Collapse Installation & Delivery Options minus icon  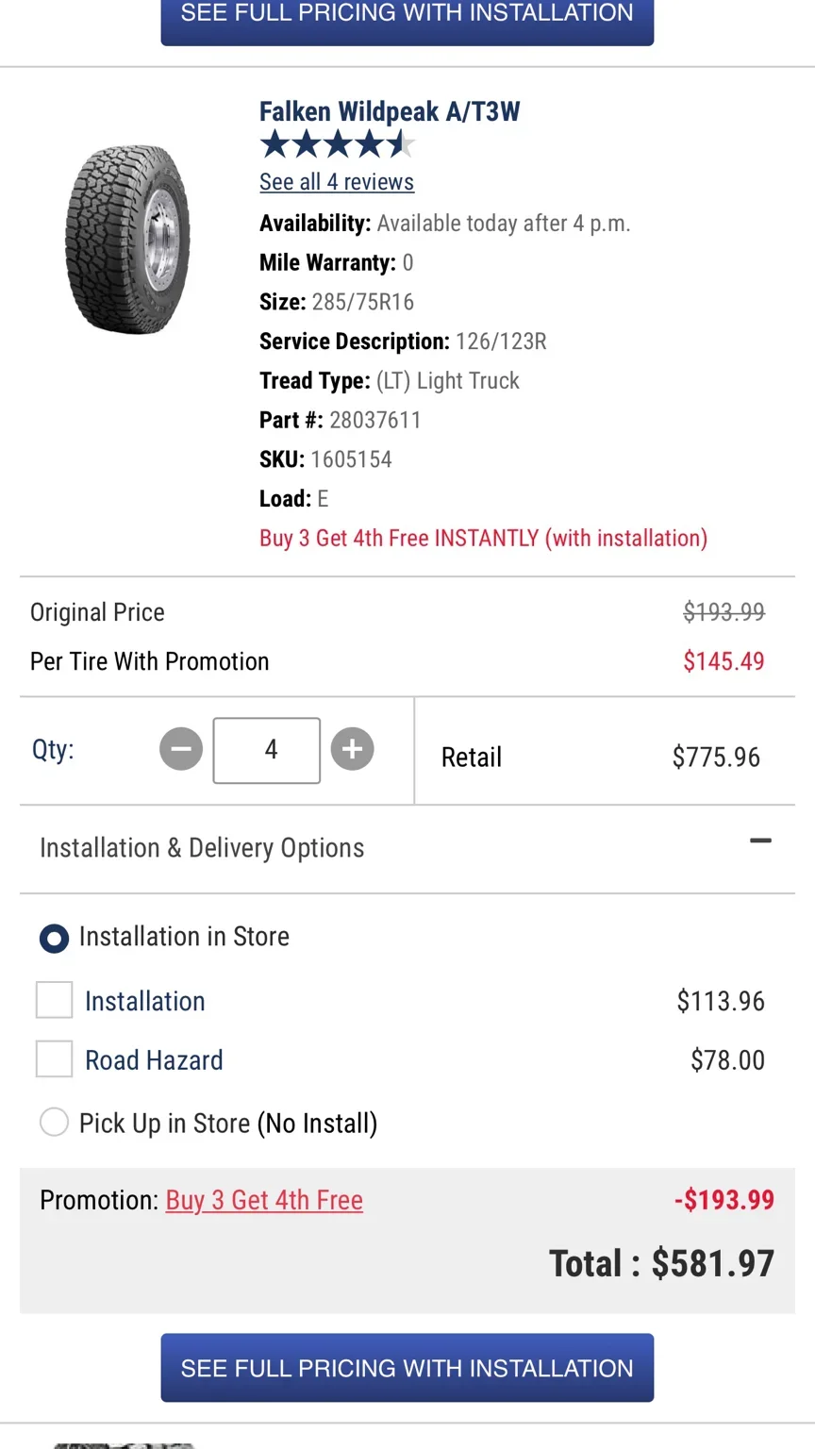760,841
